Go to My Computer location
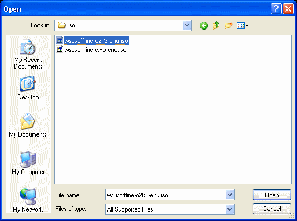The width and height of the screenshot is (297, 221). [28, 163]
